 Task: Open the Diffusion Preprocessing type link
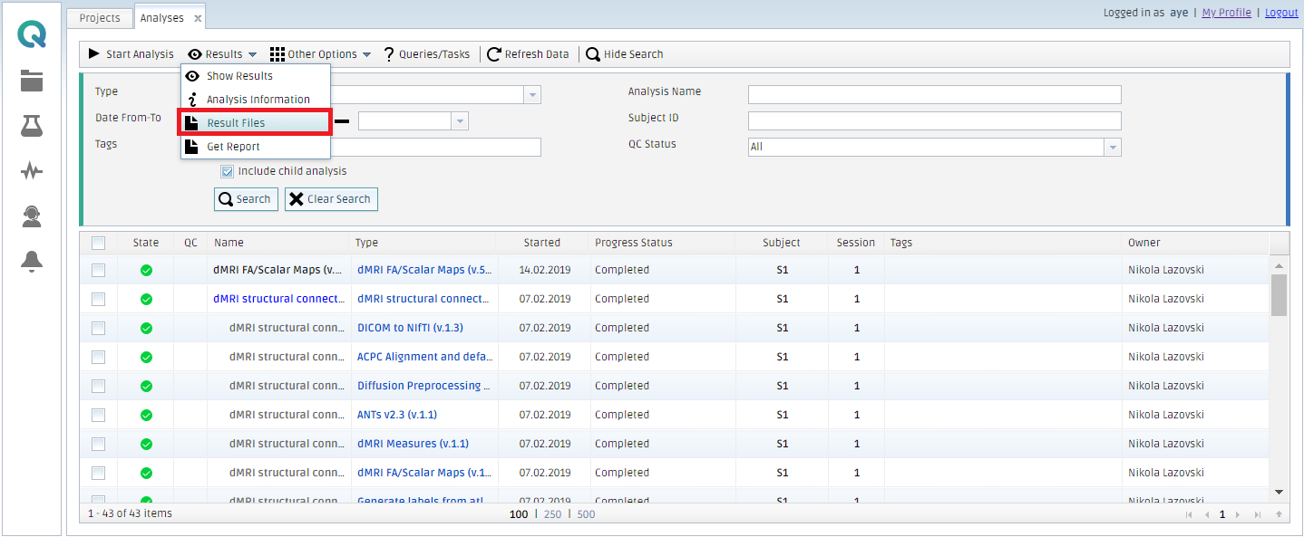(x=423, y=386)
